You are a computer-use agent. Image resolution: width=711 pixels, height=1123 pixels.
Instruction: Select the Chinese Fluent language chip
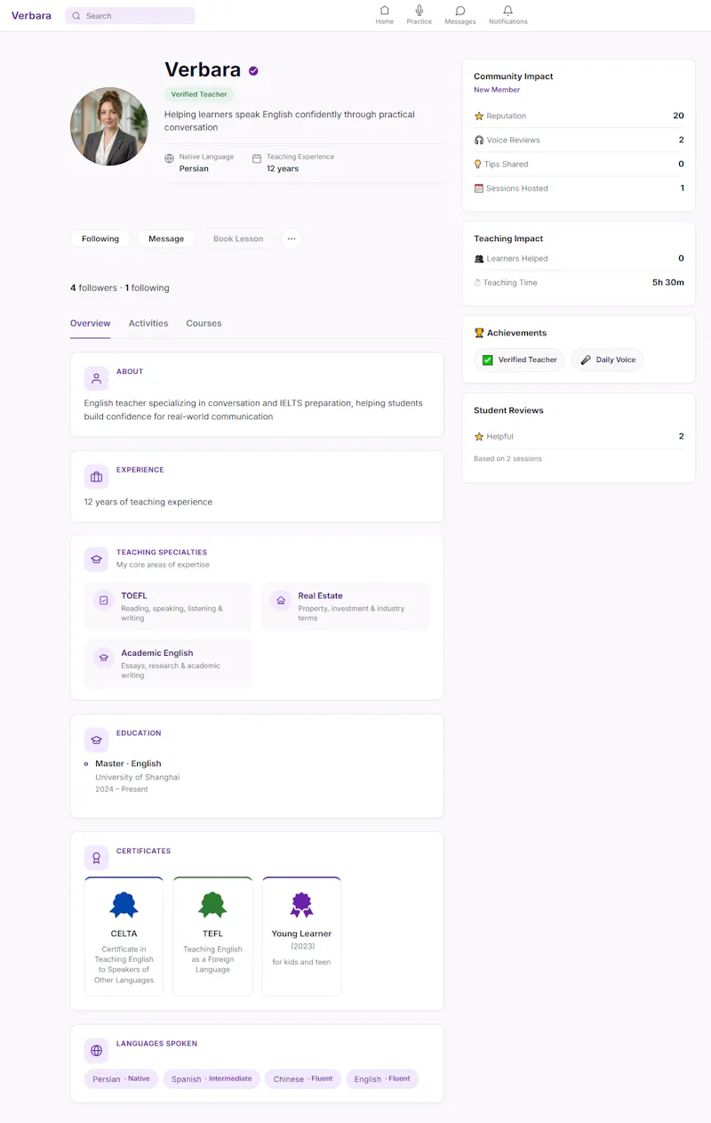pos(303,1079)
